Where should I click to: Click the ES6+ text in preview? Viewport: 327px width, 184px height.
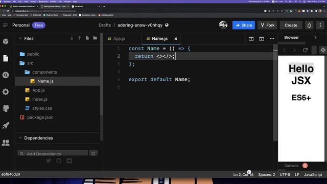[301, 98]
